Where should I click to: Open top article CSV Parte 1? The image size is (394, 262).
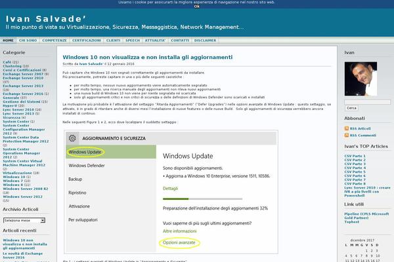[x=355, y=156]
